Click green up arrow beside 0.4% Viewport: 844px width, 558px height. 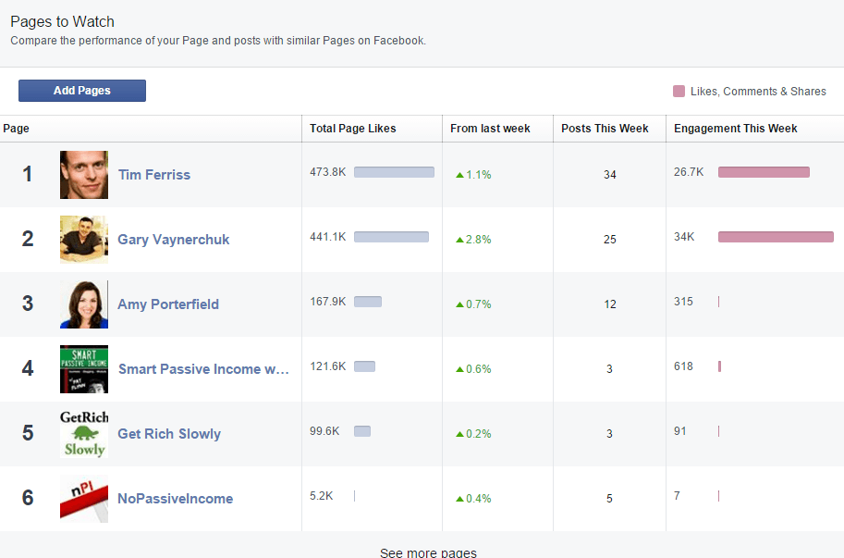click(459, 499)
